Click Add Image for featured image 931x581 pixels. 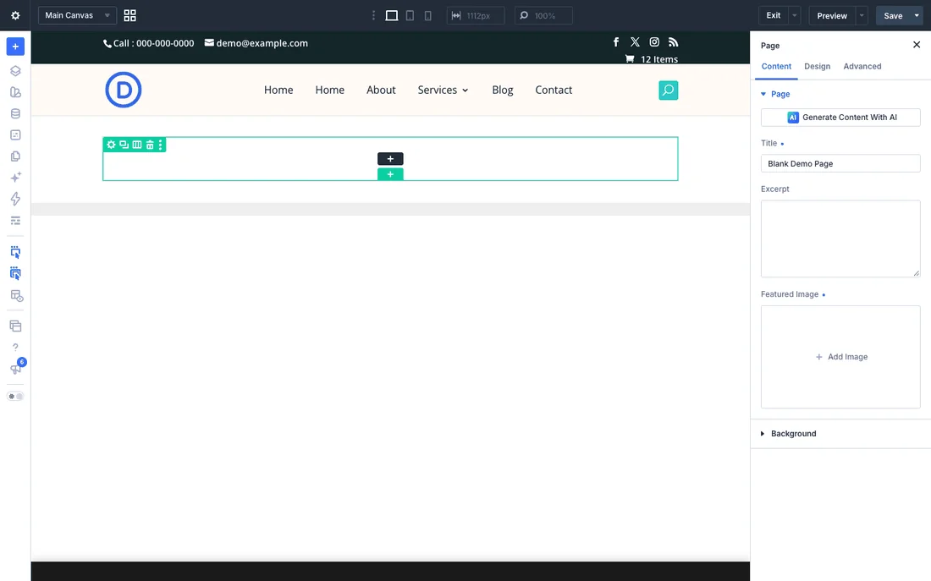pos(840,357)
